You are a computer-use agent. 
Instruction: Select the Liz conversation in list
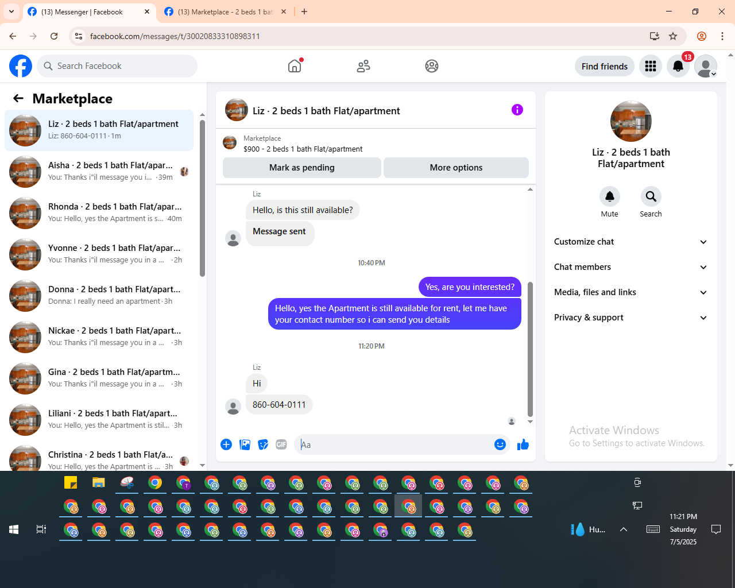click(x=99, y=130)
